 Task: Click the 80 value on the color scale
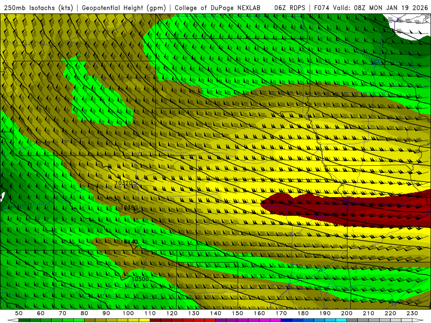[x=85, y=313]
